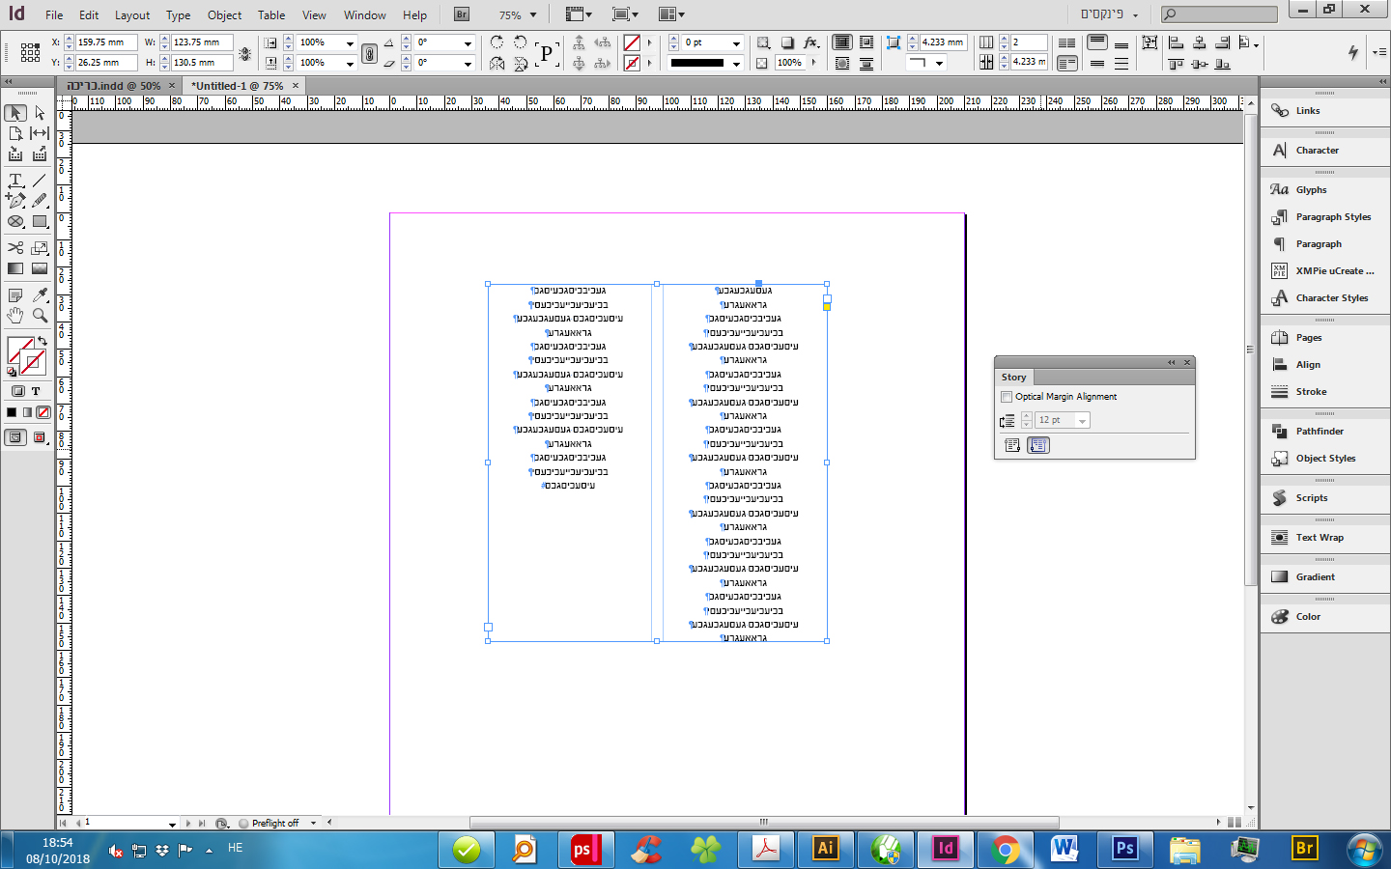Open the Text Wrap panel

[x=1320, y=538]
